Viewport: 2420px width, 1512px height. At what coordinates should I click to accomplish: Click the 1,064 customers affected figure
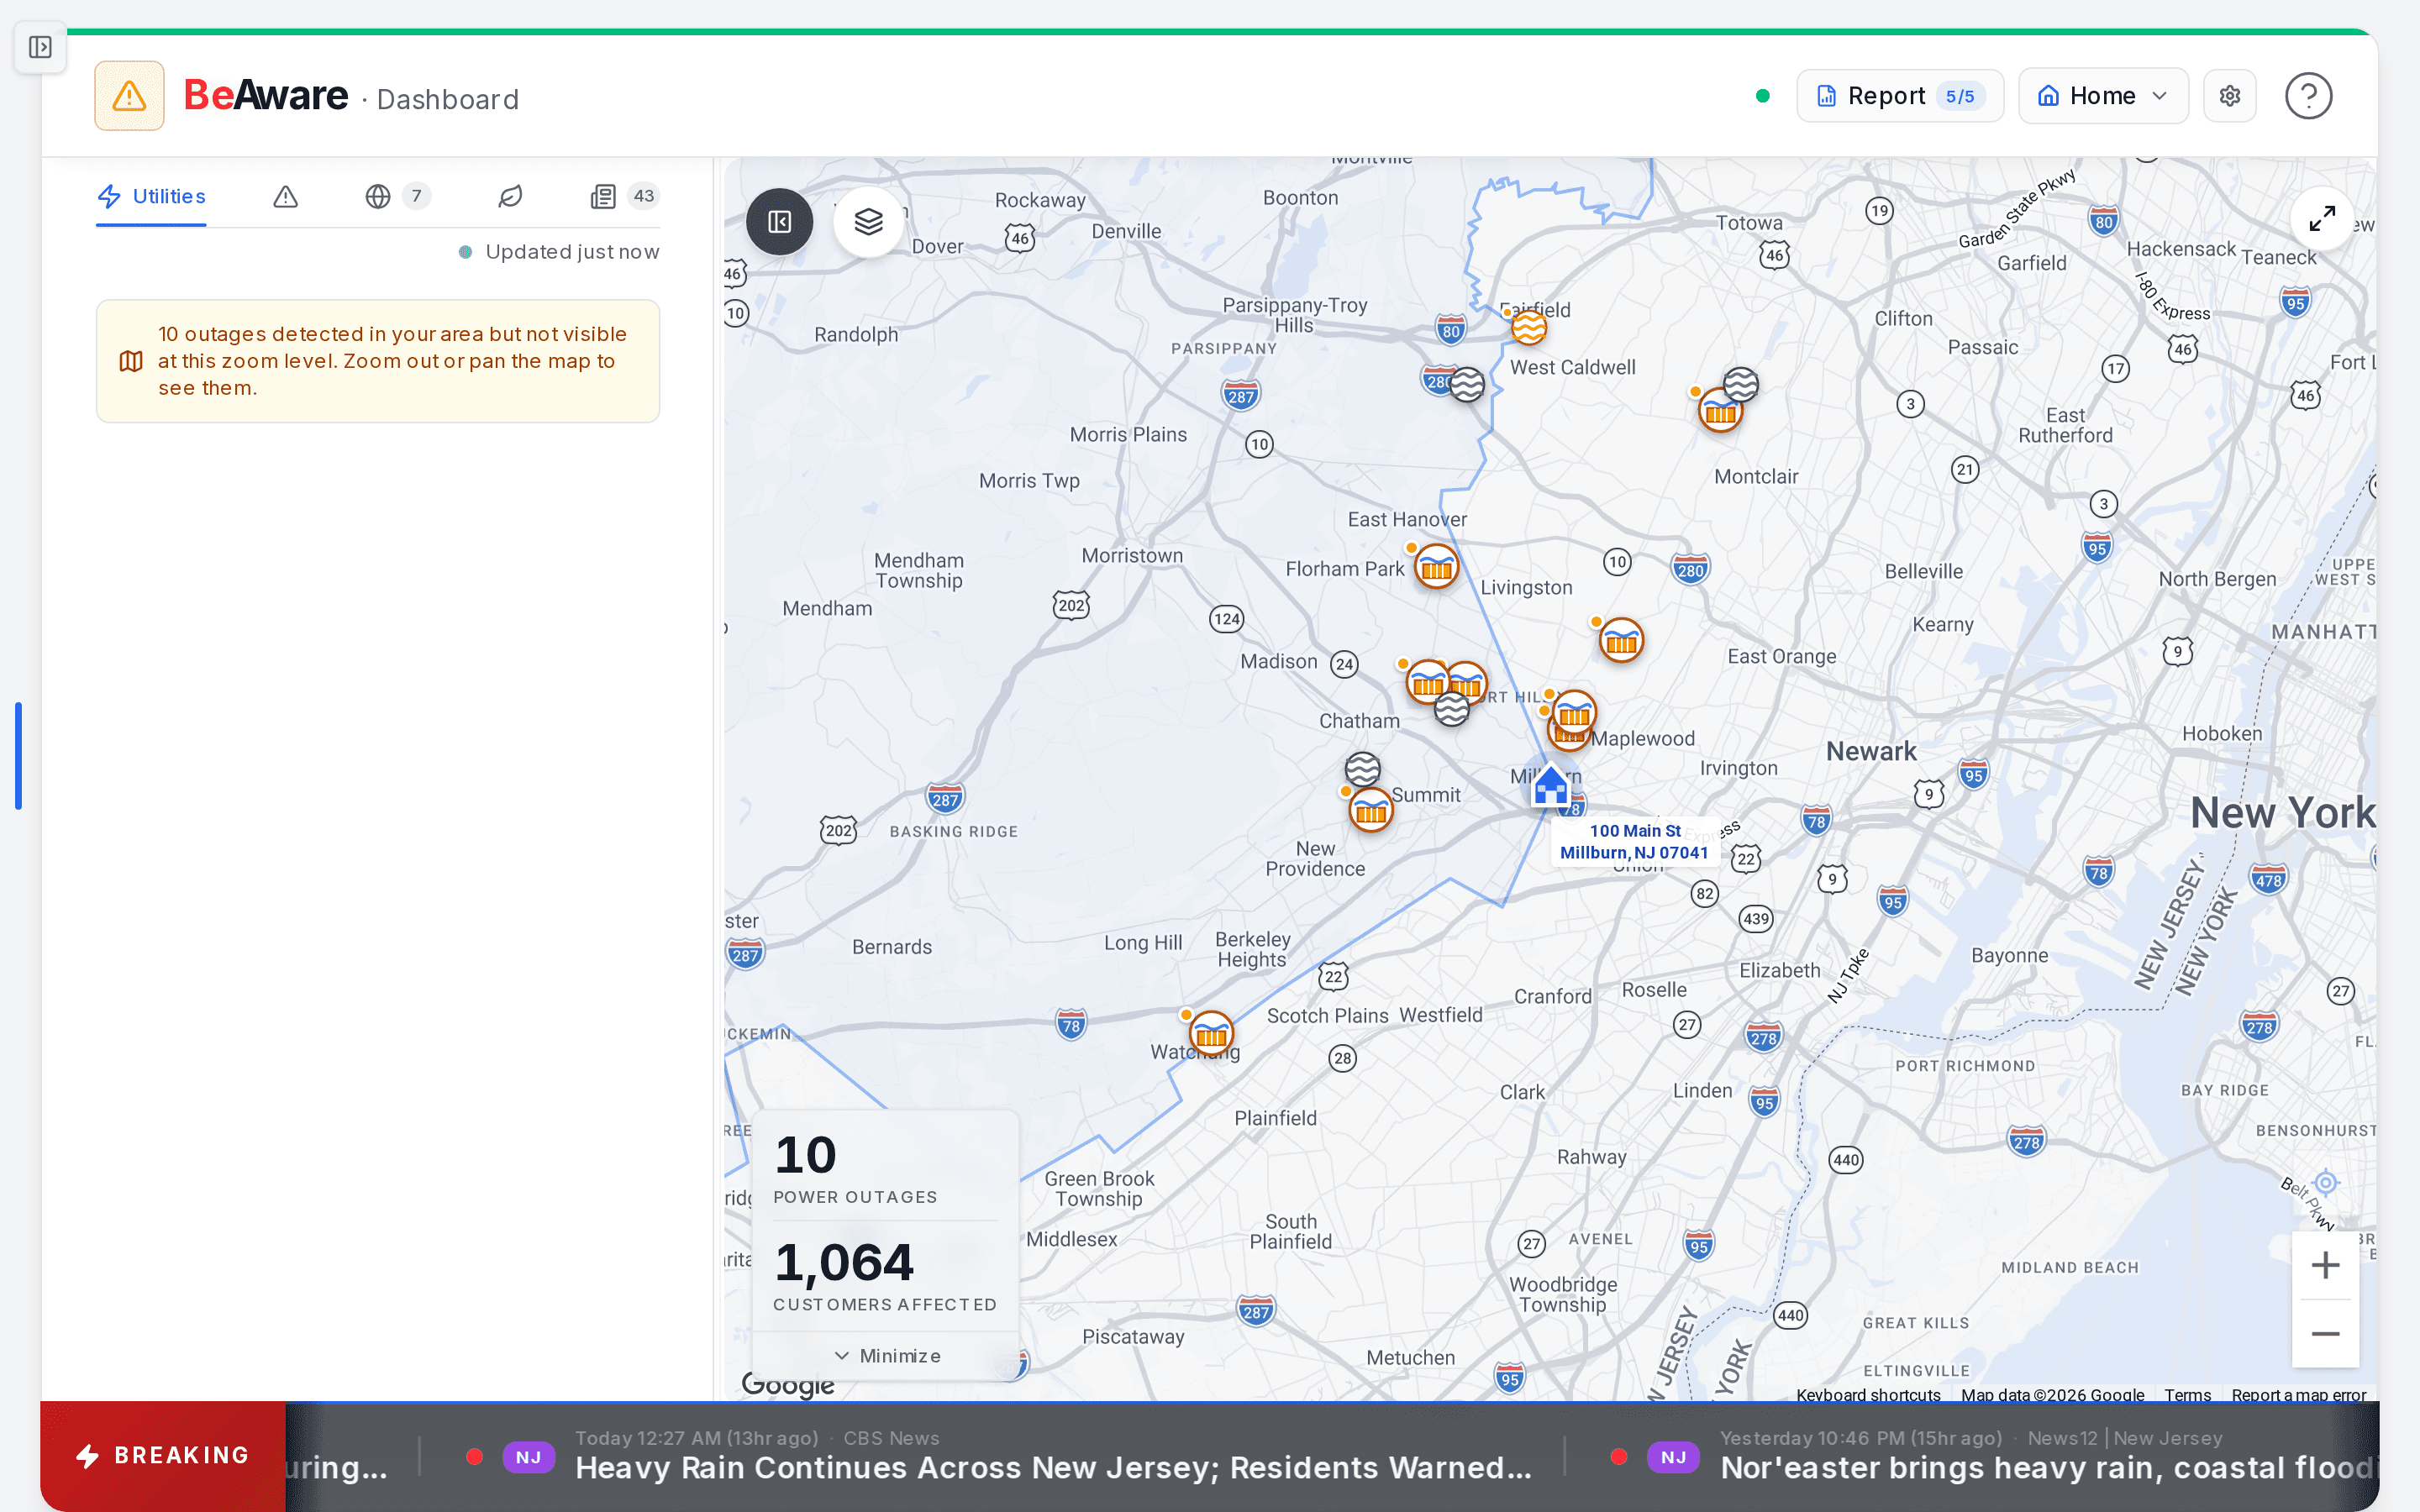[x=844, y=1262]
